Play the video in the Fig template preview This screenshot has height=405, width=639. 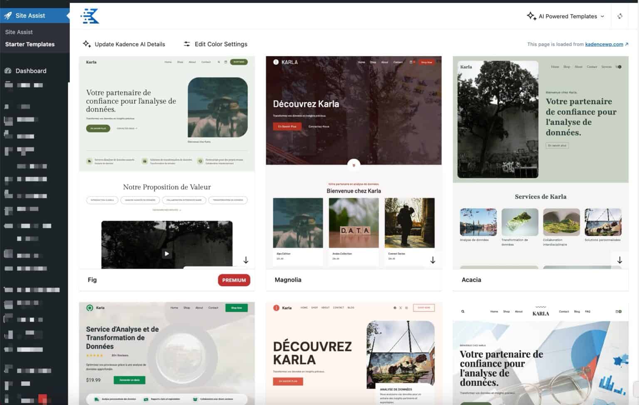pos(166,253)
